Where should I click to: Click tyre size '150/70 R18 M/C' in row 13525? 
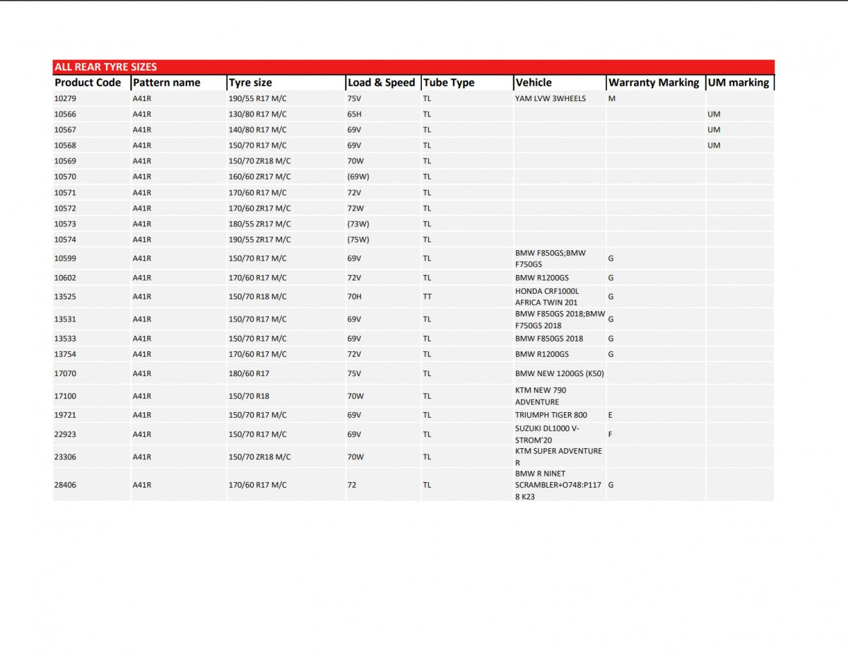click(258, 297)
